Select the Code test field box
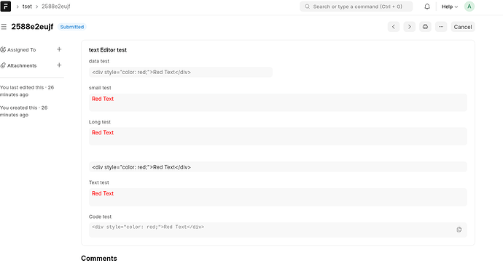503x263 pixels. click(x=278, y=230)
